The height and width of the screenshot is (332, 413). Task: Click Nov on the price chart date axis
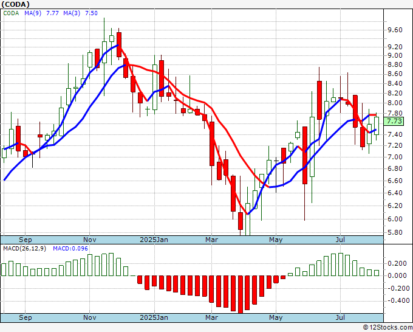(89, 240)
